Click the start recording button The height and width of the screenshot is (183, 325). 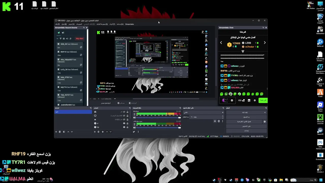(246, 117)
